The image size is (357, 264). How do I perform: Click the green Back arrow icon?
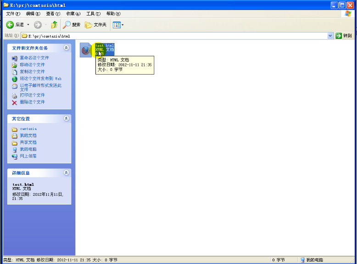pos(10,25)
